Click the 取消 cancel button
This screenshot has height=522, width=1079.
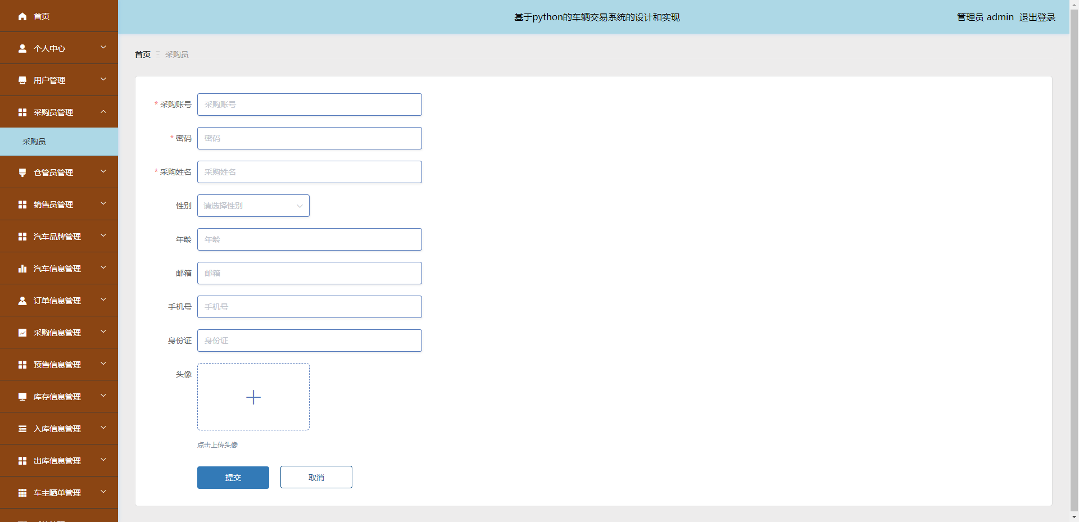[x=316, y=478]
